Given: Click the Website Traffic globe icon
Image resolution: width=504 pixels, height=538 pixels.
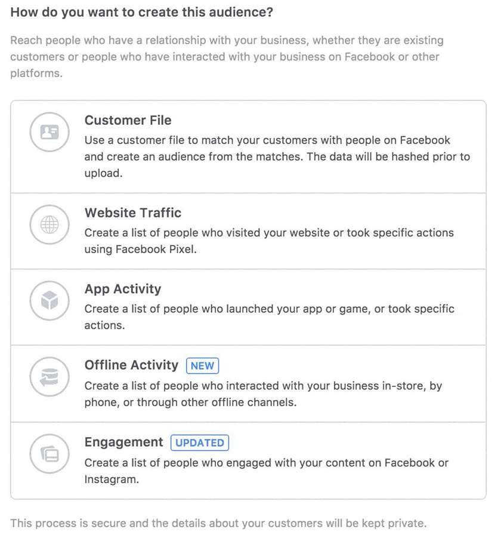Looking at the screenshot, I should (x=50, y=225).
